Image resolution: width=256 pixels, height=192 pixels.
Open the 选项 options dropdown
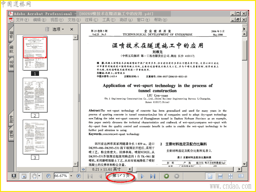[x=58, y=29]
